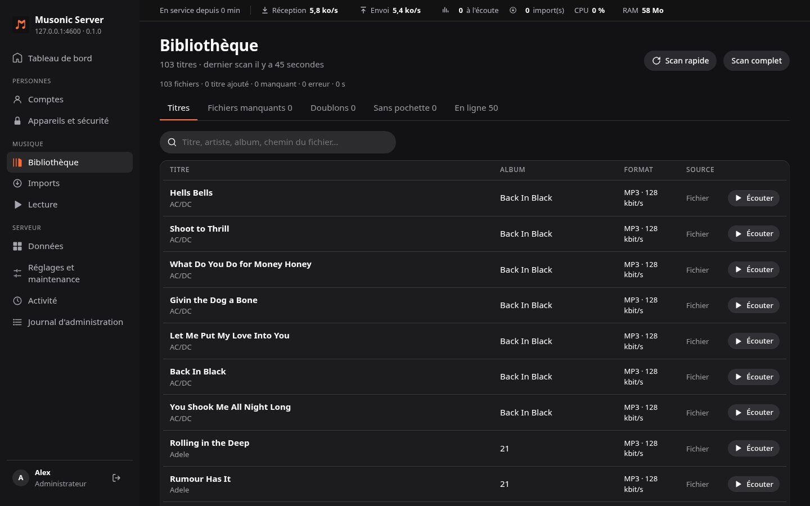Start a Scan rapide
The height and width of the screenshot is (506, 810).
[680, 61]
